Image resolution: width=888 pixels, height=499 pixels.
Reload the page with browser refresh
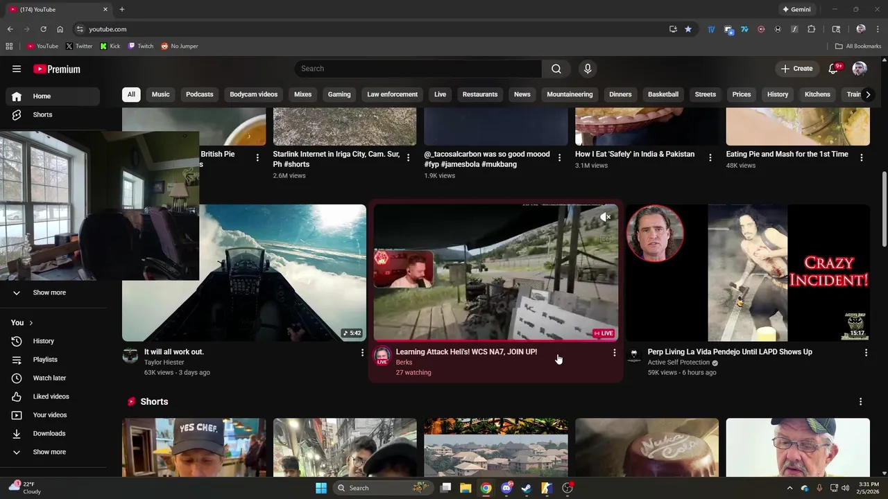[x=43, y=29]
